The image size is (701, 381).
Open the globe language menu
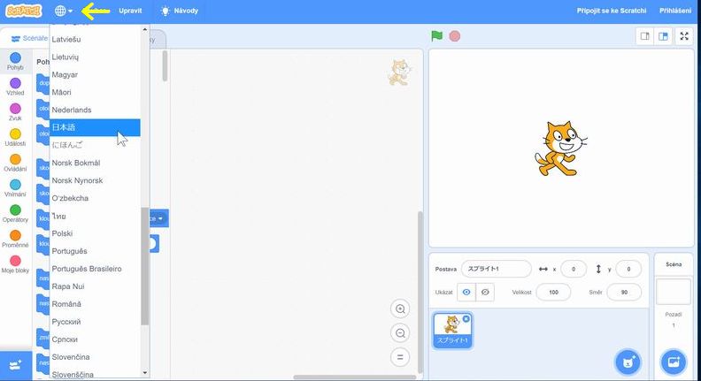click(64, 11)
